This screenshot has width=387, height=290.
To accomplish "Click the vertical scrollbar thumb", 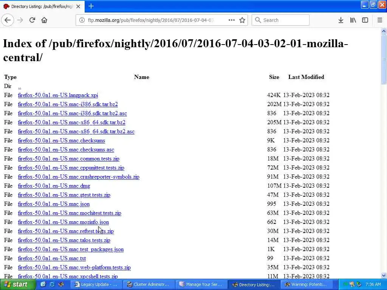I will point(384,59).
